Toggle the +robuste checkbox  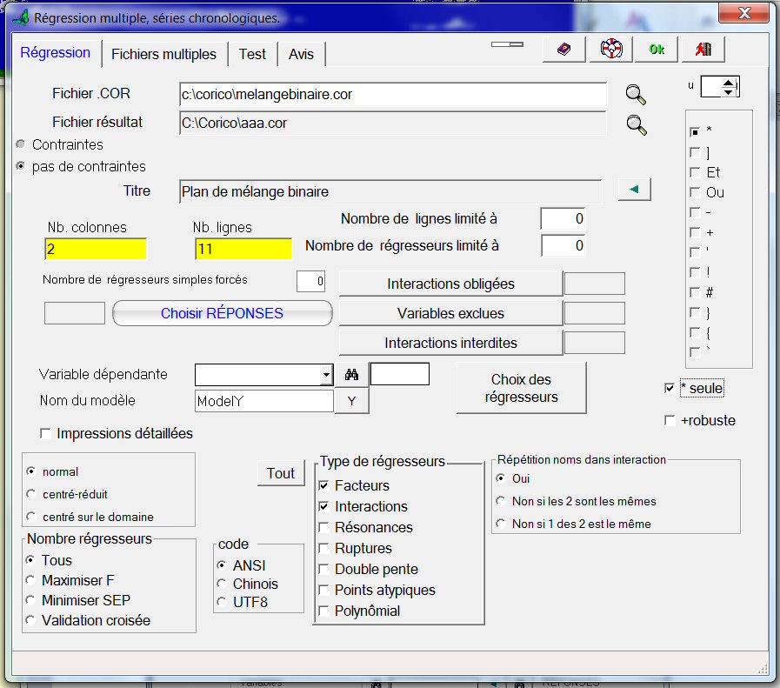(x=670, y=421)
